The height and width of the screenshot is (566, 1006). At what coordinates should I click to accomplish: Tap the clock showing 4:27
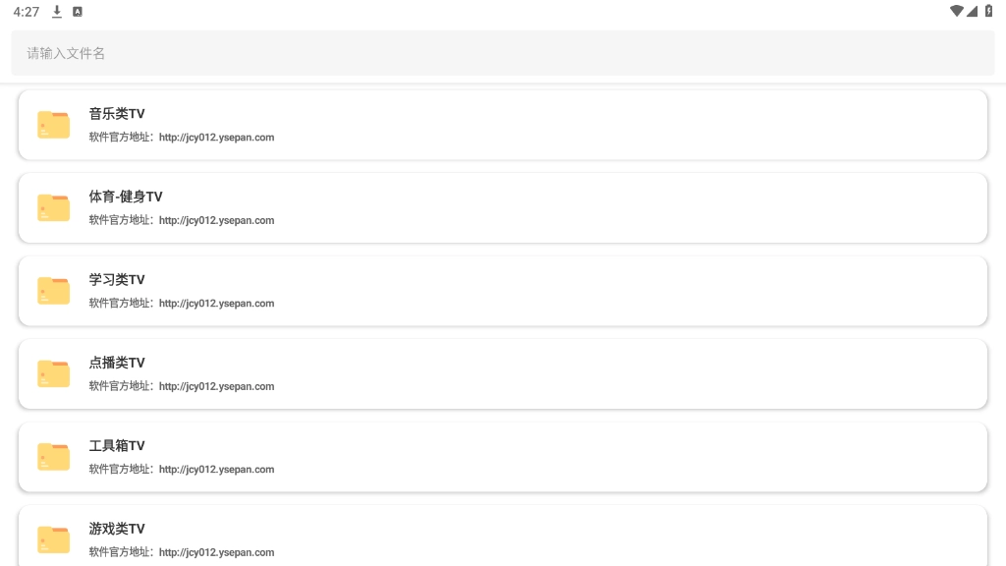(27, 12)
